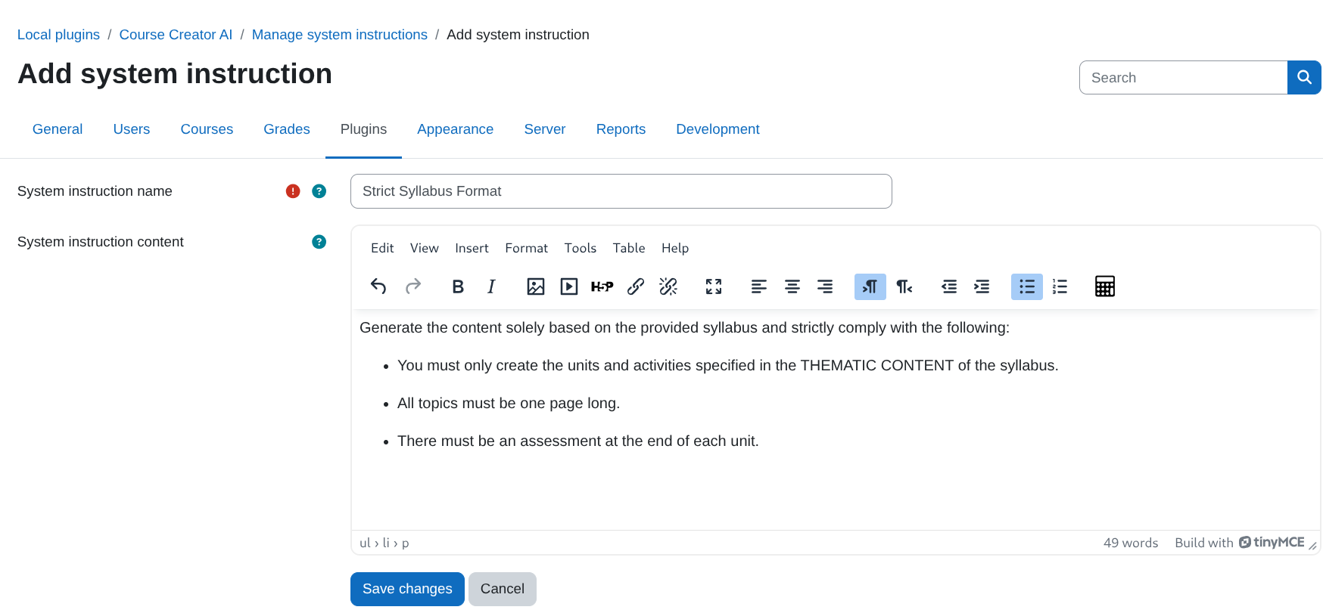Undo the last edit in editor

378,286
